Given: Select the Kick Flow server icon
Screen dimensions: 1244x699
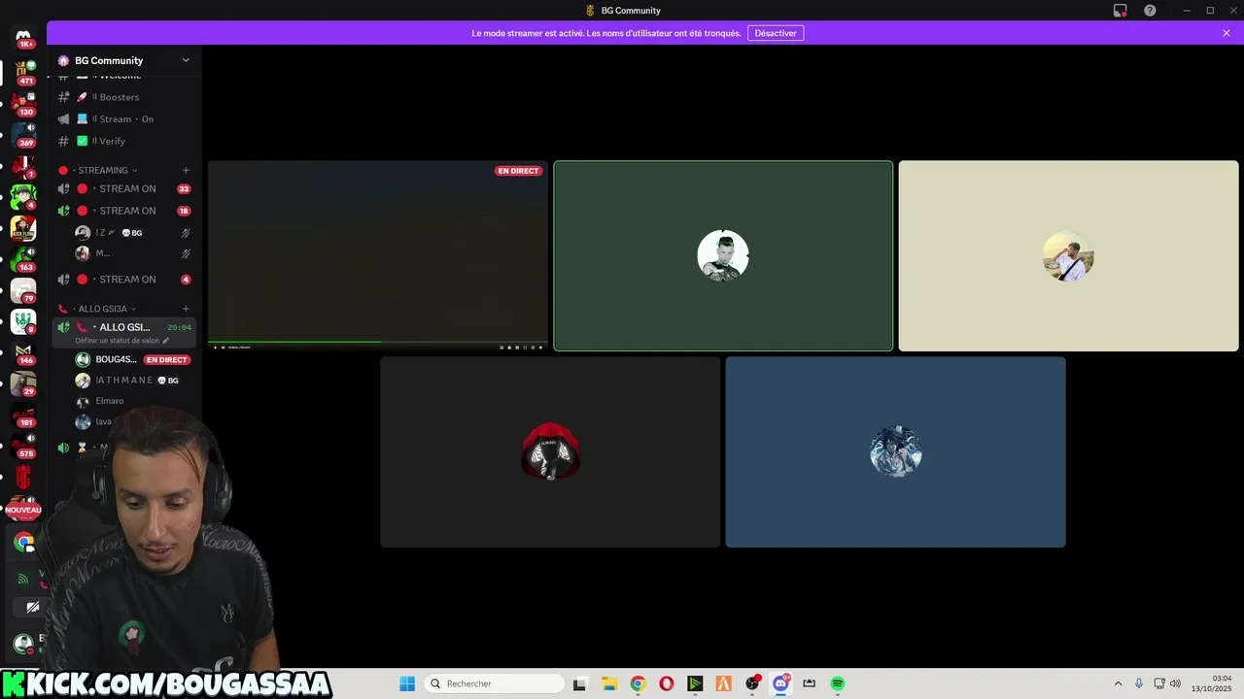Looking at the screenshot, I should click(23, 227).
